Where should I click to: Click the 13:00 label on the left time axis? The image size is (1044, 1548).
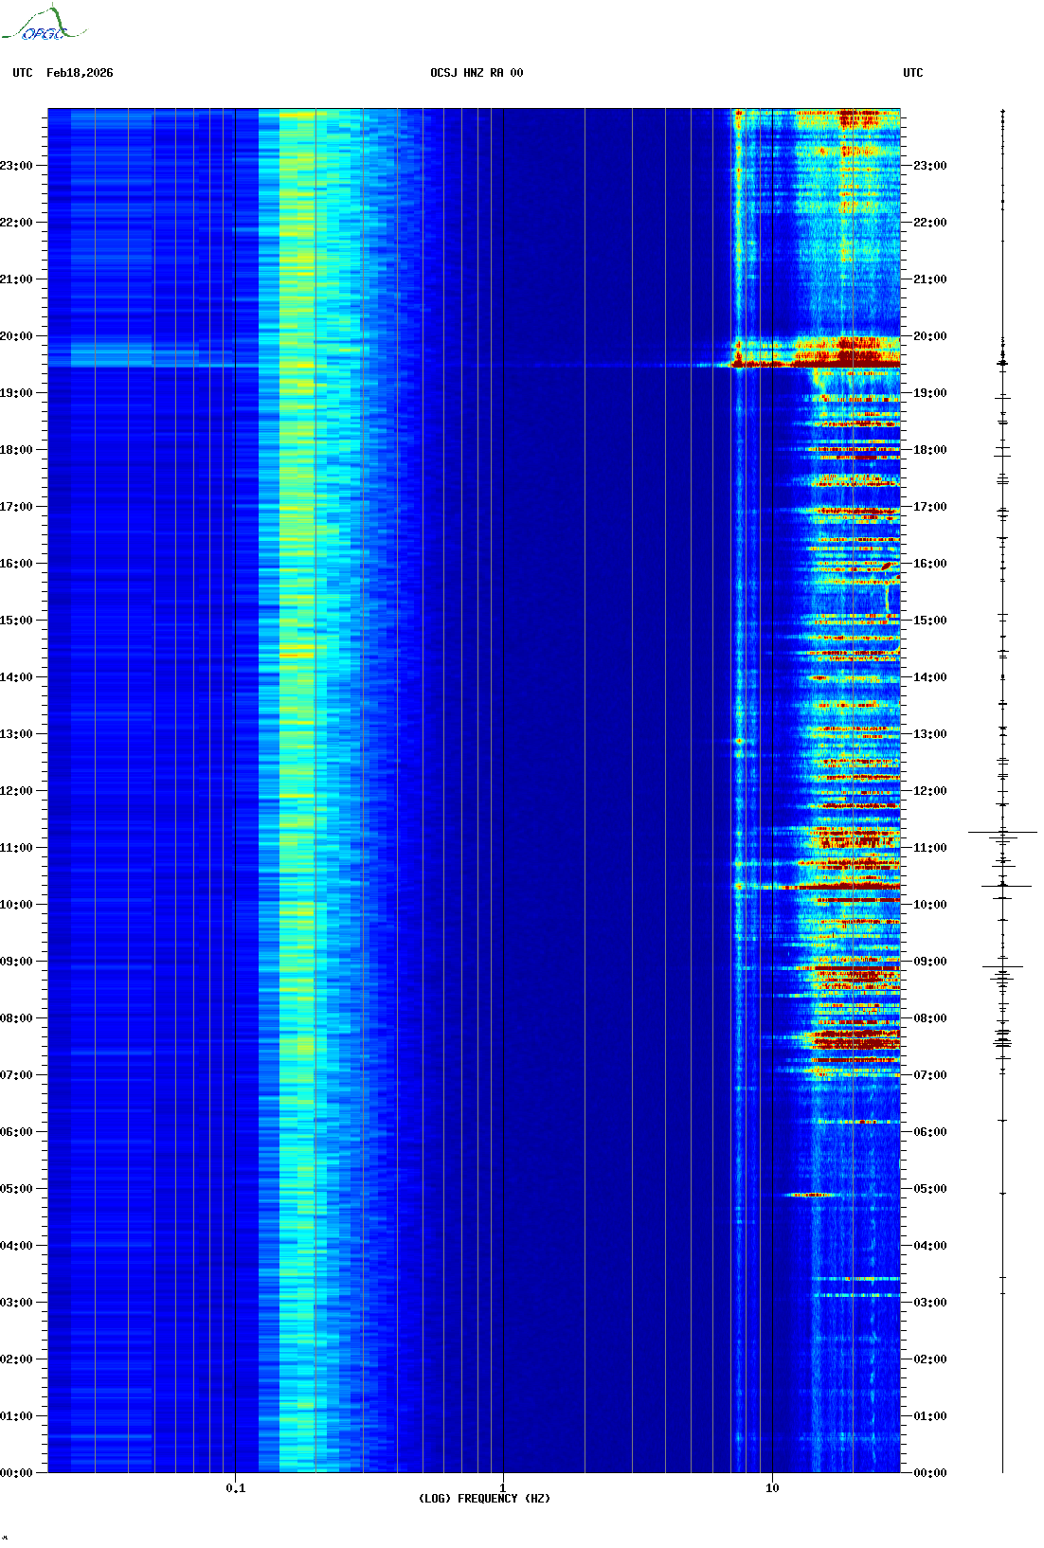[x=16, y=734]
